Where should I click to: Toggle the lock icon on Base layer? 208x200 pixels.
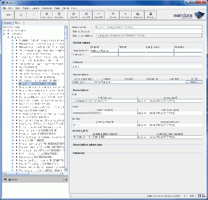[x=9, y=179]
